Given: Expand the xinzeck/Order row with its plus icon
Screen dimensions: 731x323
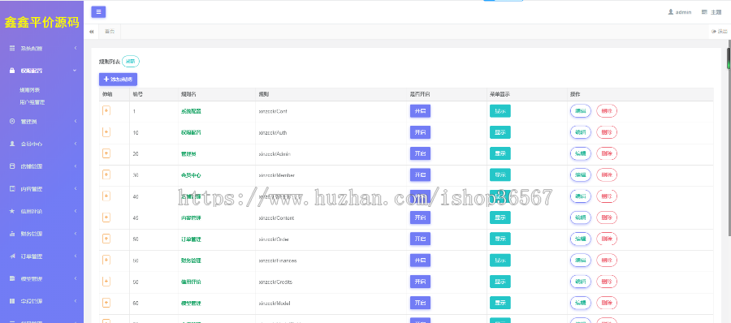Looking at the screenshot, I should click(x=106, y=239).
